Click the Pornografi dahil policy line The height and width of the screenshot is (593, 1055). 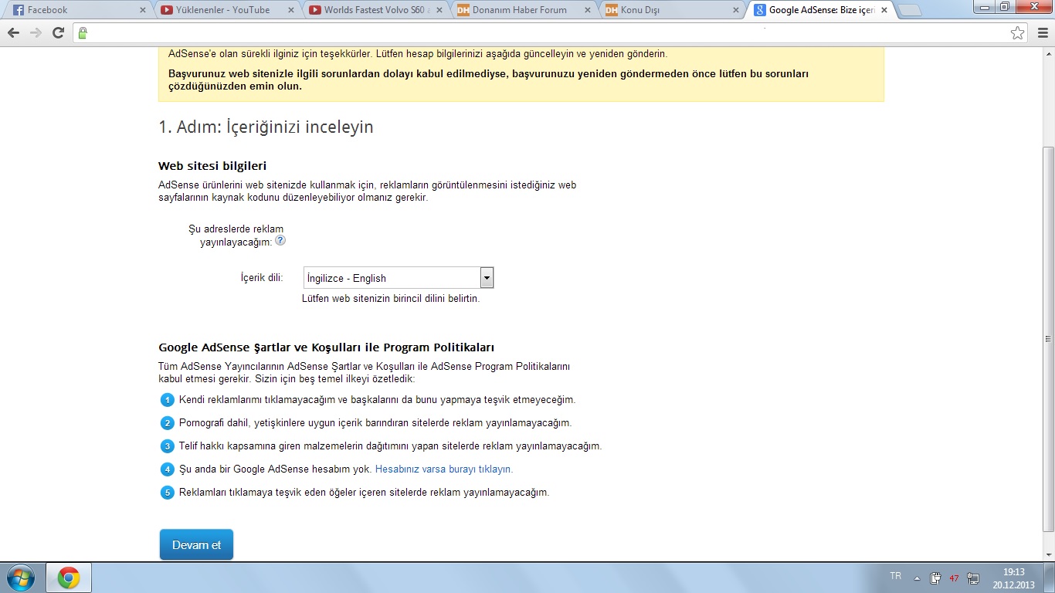click(375, 423)
